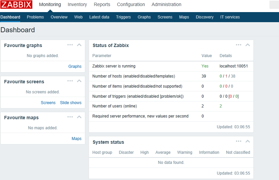Collapse the Favourite graphs widget

79,45
